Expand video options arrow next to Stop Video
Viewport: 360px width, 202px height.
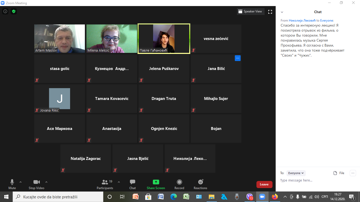tap(46, 182)
